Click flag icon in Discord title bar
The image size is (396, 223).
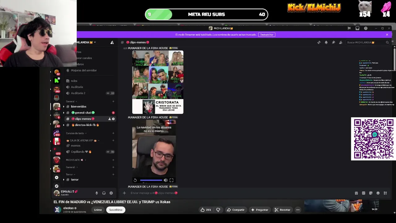click(349, 28)
